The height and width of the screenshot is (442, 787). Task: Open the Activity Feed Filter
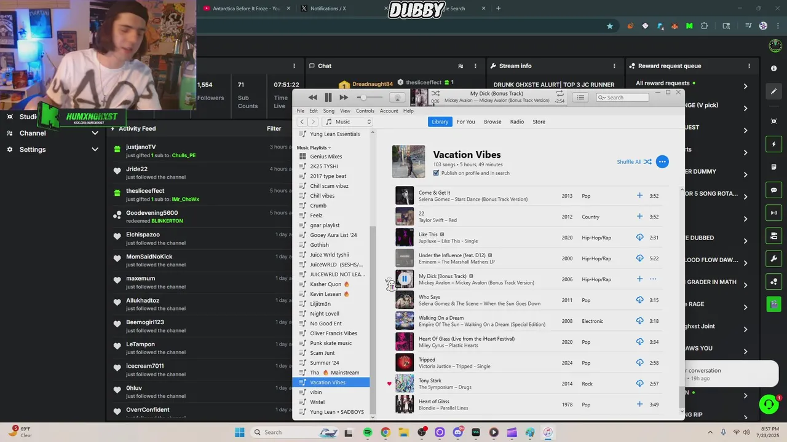(x=274, y=129)
